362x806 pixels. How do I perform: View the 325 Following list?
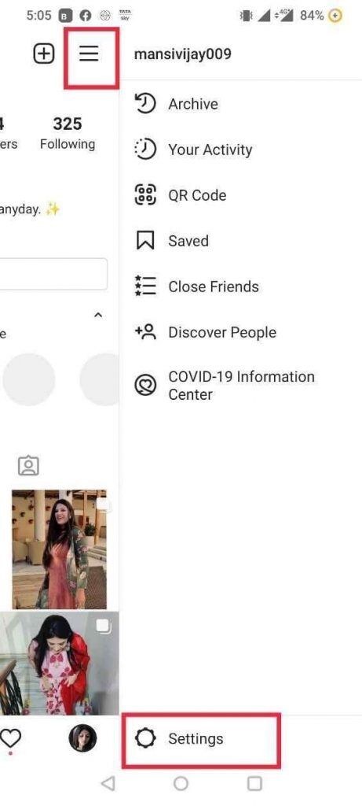point(68,133)
